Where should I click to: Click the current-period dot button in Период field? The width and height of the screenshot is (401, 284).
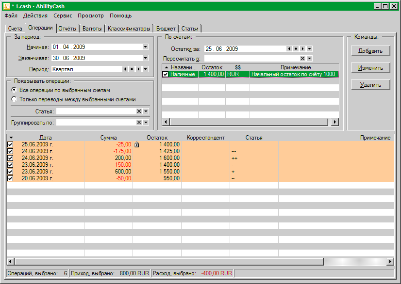pyautogui.click(x=132, y=69)
